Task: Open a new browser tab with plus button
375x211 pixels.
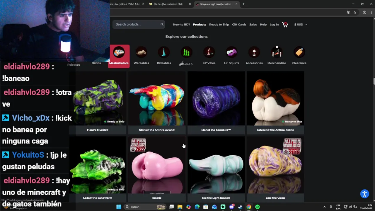Action: [x=243, y=4]
